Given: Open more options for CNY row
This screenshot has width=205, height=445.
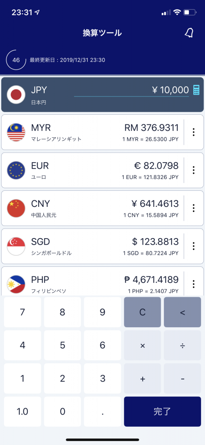Looking at the screenshot, I should (194, 208).
